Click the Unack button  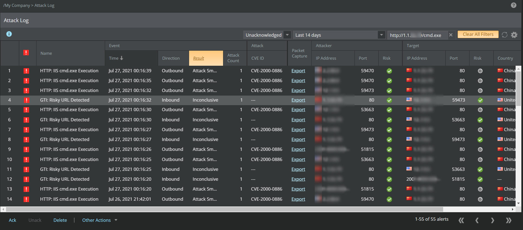pyautogui.click(x=35, y=220)
